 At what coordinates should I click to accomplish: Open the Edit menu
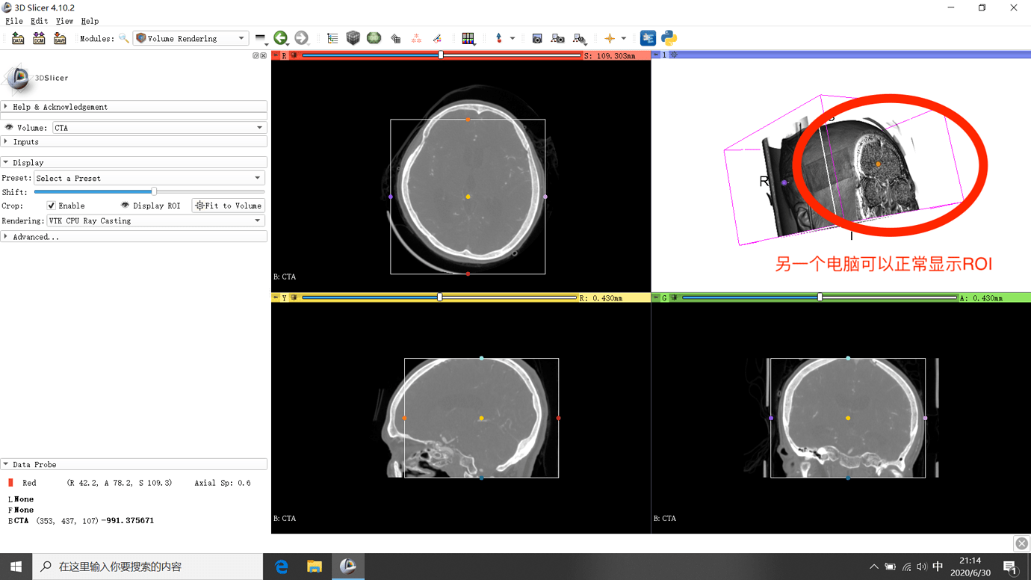[x=39, y=21]
